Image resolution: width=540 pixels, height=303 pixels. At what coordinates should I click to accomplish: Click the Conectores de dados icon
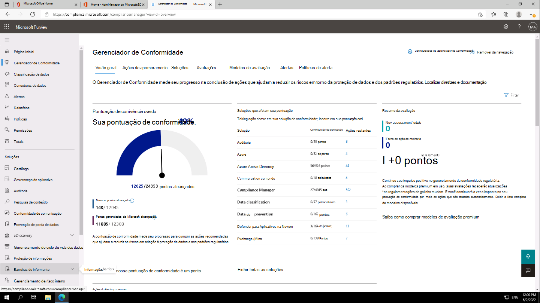pos(7,85)
